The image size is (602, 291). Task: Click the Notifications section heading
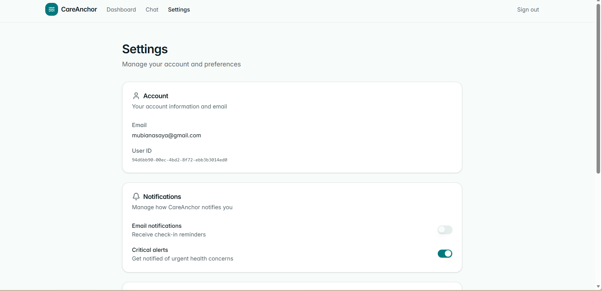[162, 197]
